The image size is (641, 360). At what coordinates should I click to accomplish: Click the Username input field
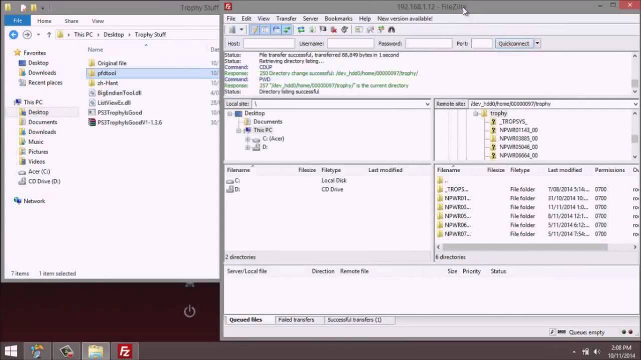tap(350, 43)
